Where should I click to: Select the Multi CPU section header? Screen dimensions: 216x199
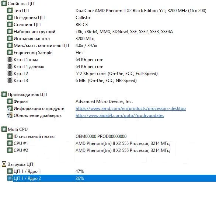[18, 129]
